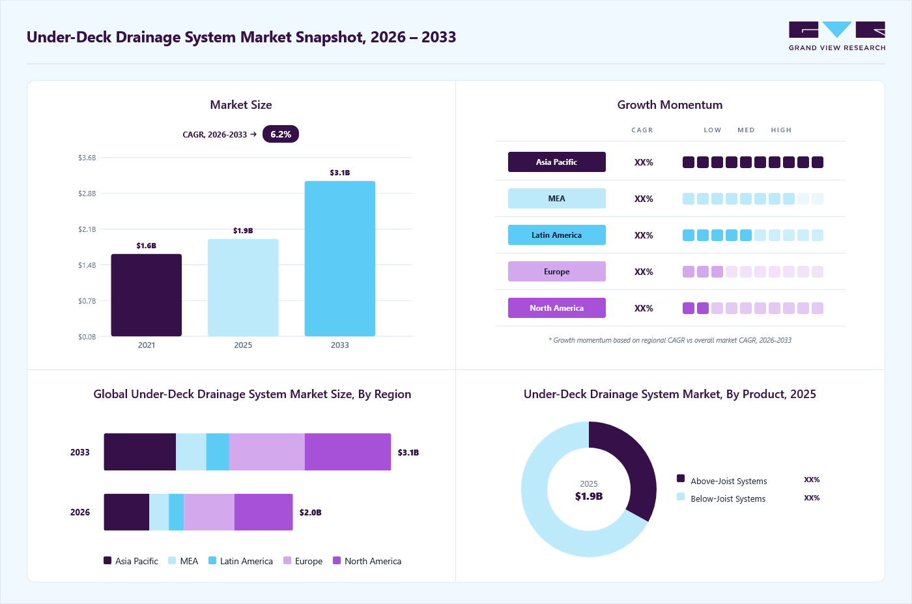Click the growth momentum footnote text
The height and width of the screenshot is (604, 912).
[670, 340]
